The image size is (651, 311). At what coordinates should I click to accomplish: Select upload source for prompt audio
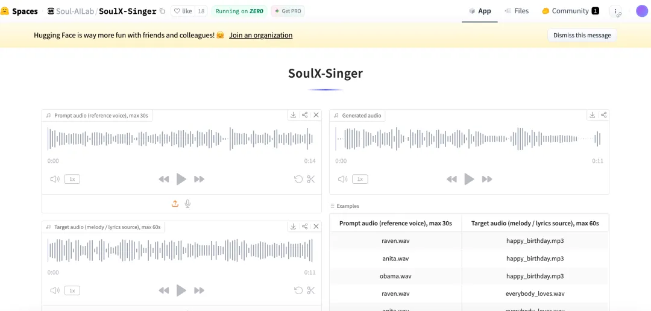click(x=175, y=204)
